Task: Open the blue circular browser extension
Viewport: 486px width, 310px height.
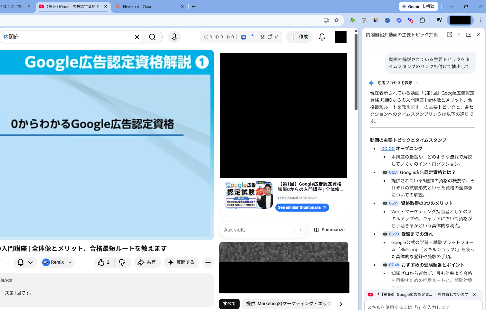Action: click(x=399, y=20)
